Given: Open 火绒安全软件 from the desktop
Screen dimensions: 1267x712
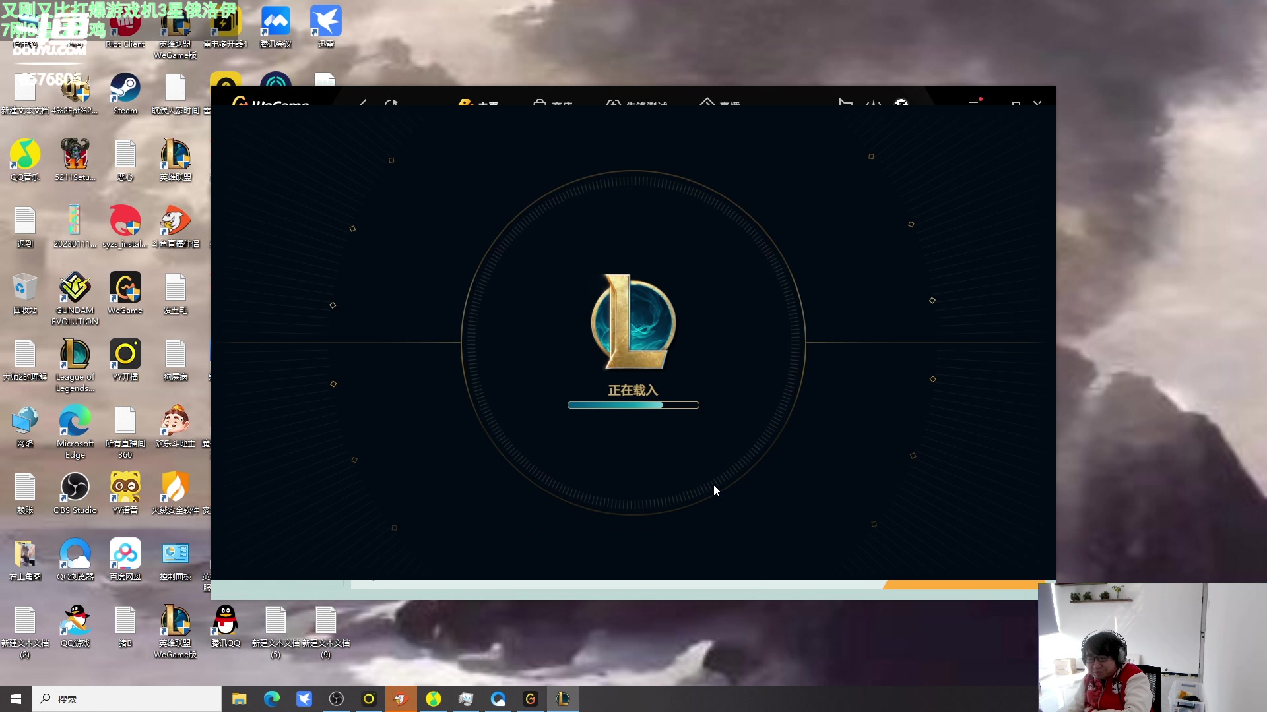Looking at the screenshot, I should [175, 493].
